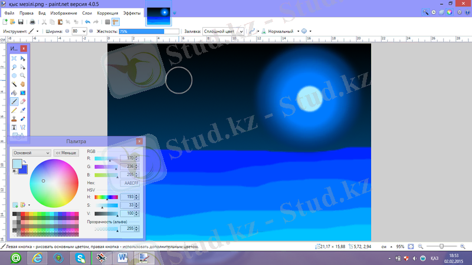Choose the Rectangle Select tool

[x=14, y=59]
